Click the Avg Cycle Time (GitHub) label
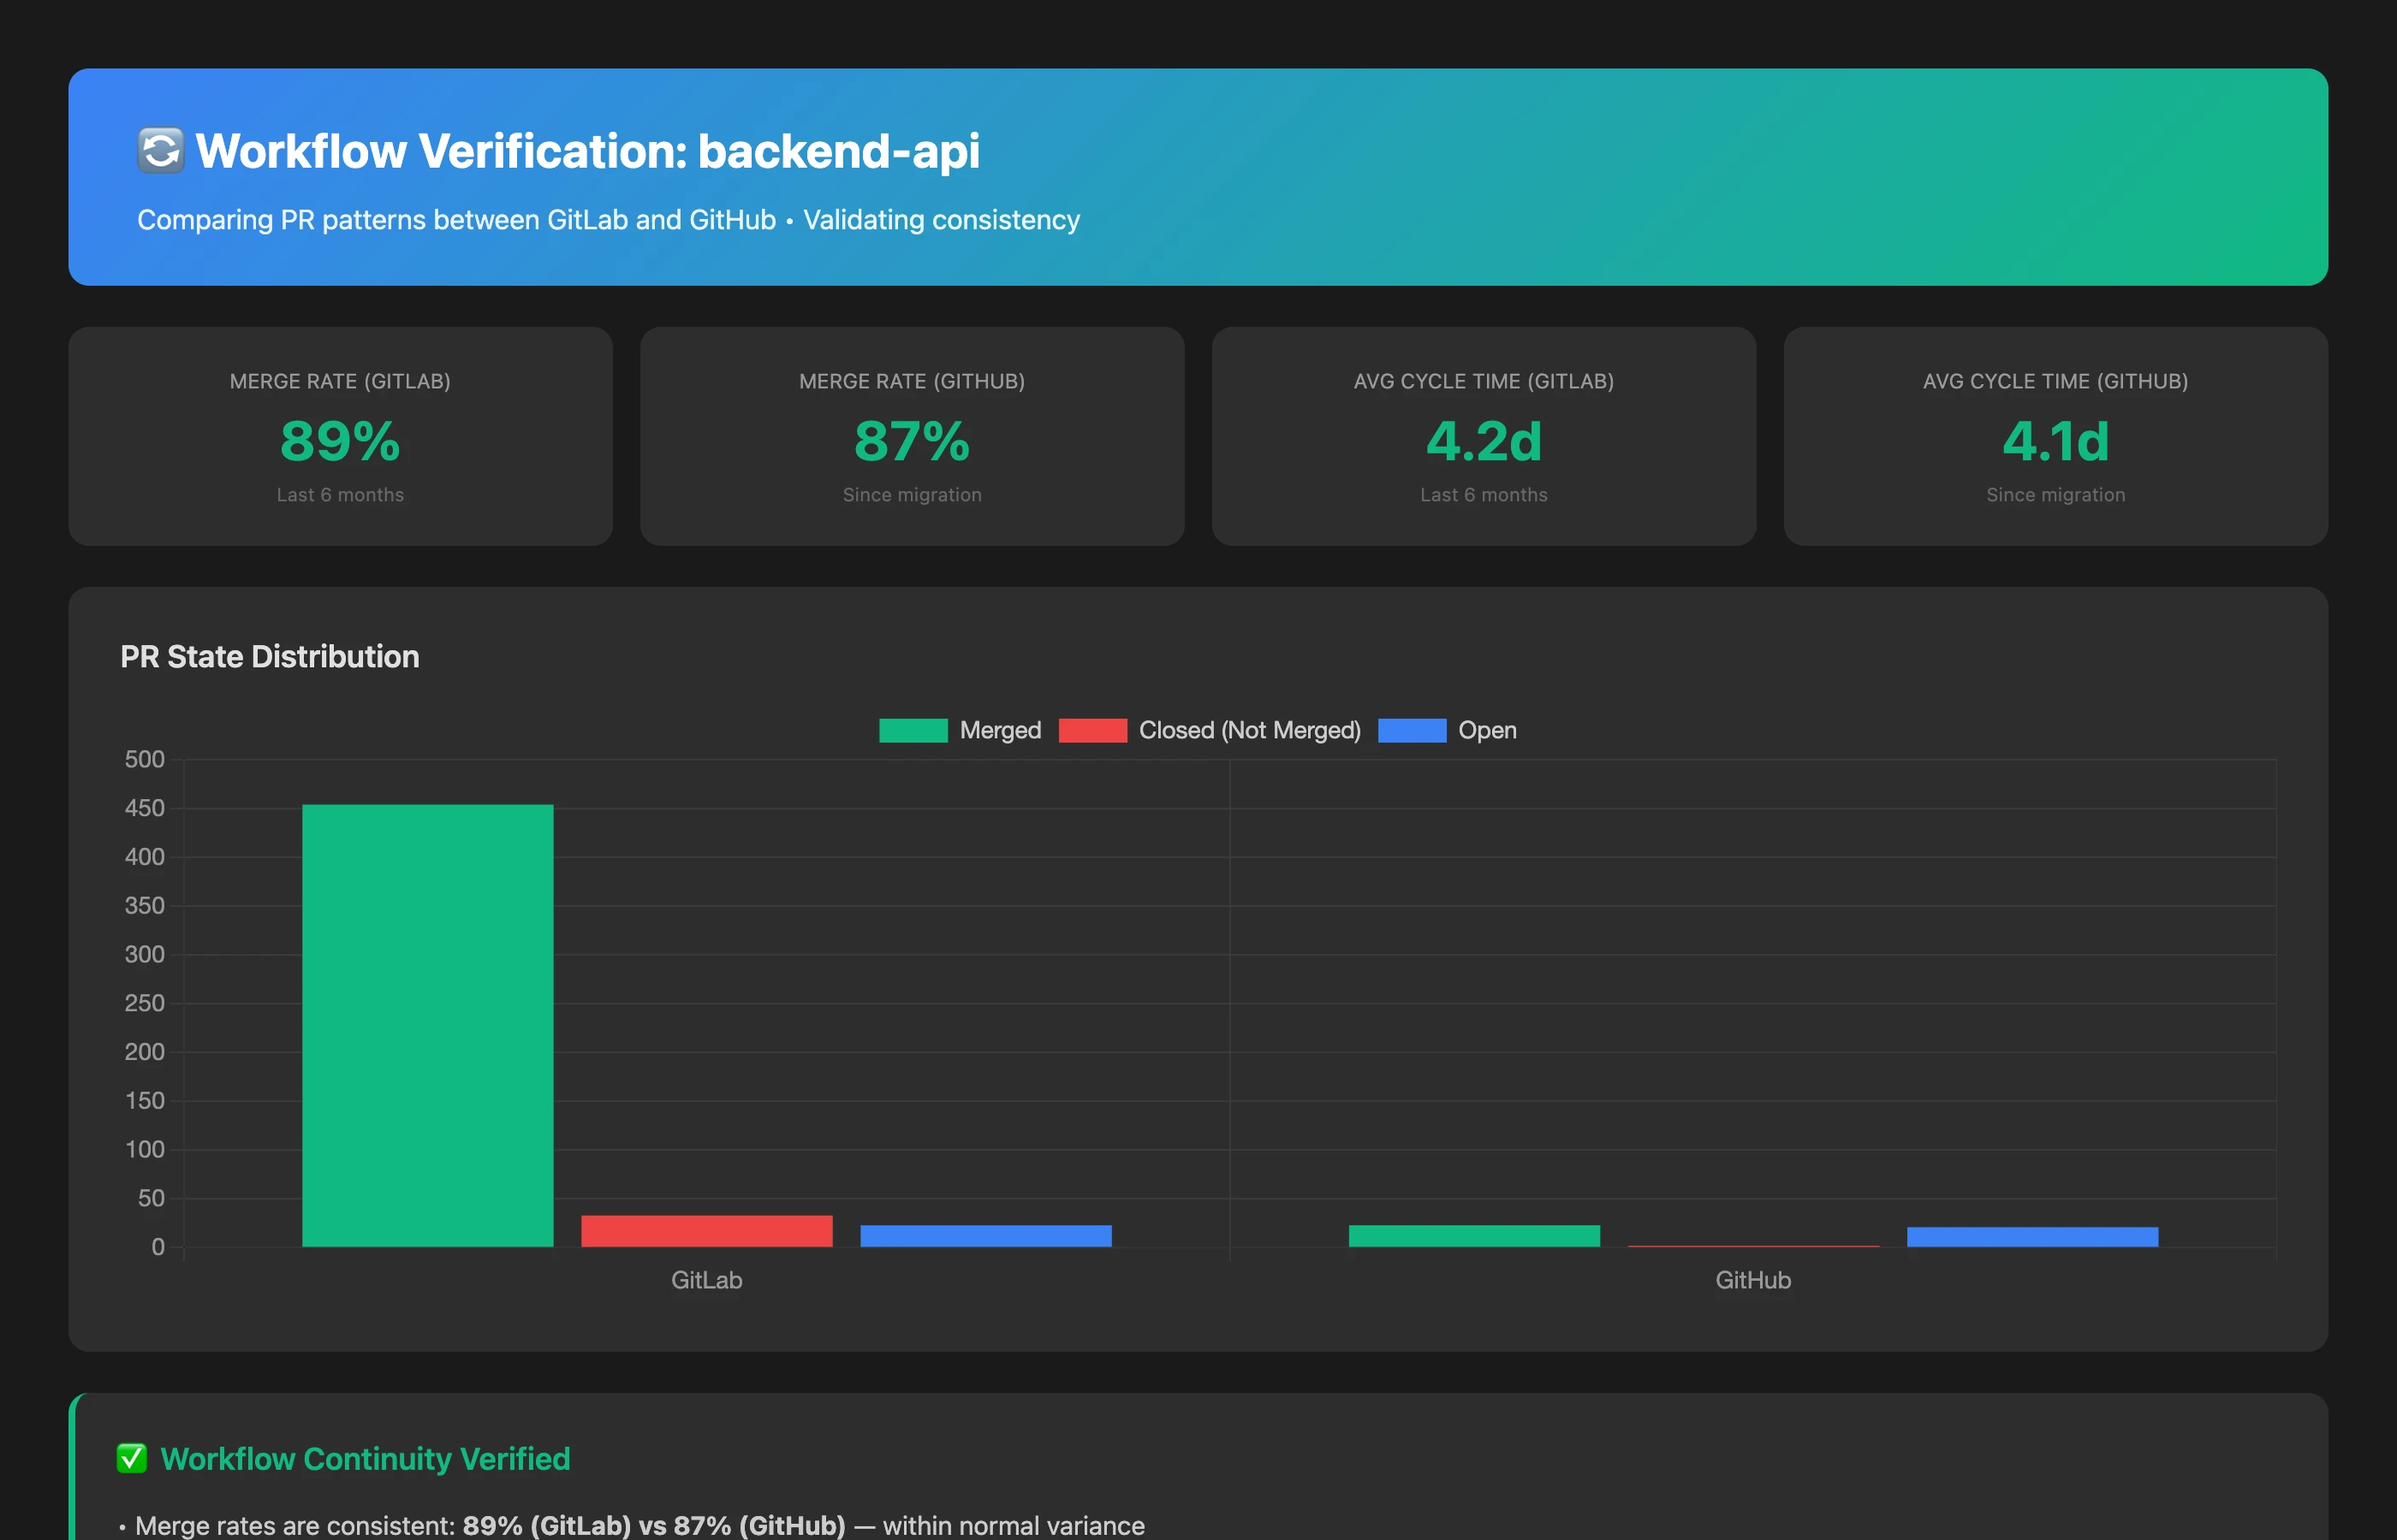The height and width of the screenshot is (1540, 2397). 2056,381
